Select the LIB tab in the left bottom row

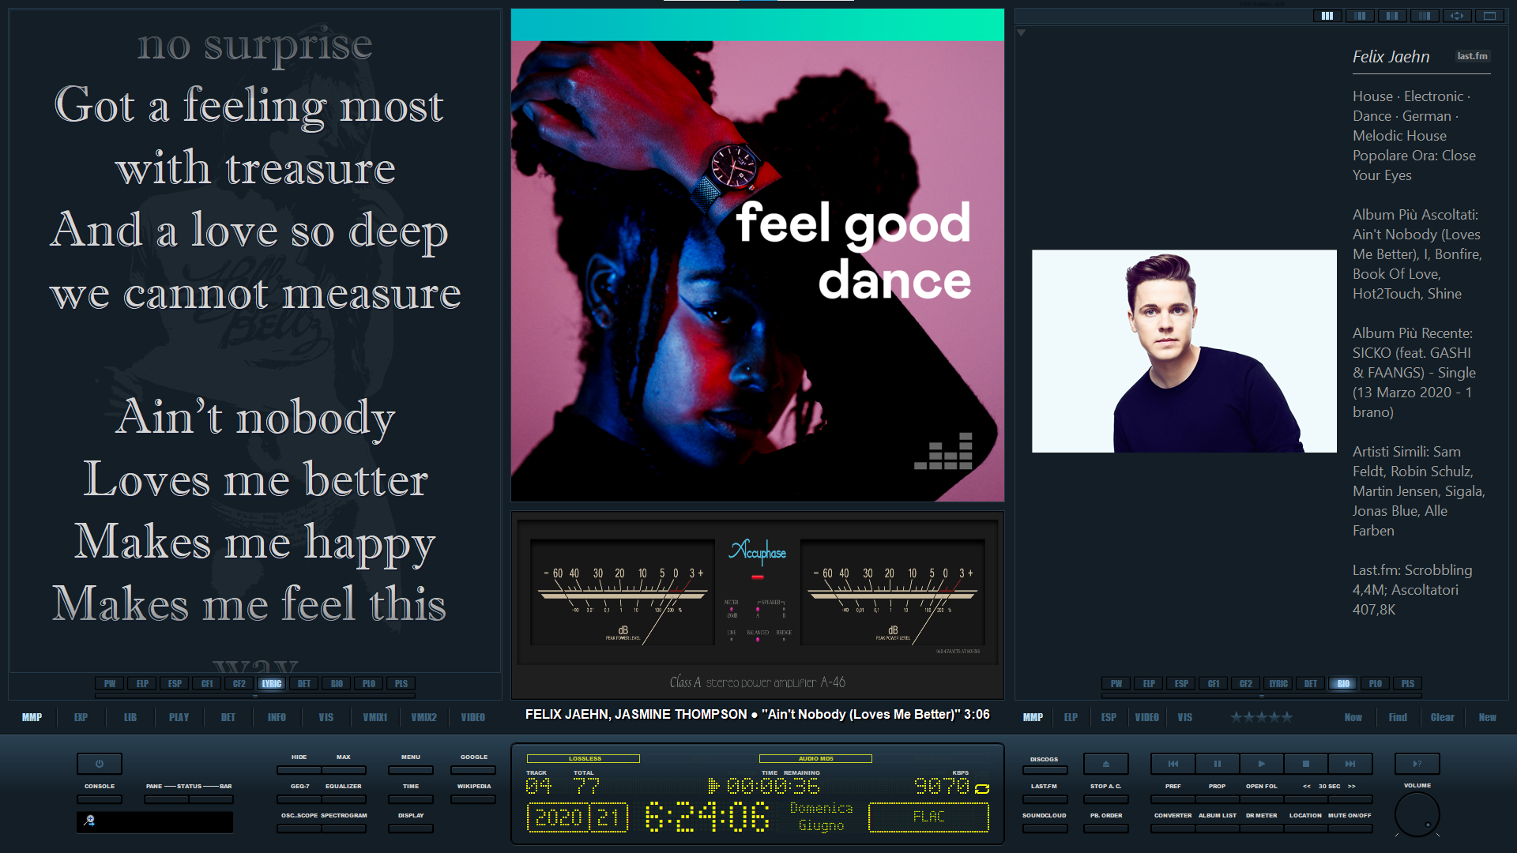click(x=130, y=717)
